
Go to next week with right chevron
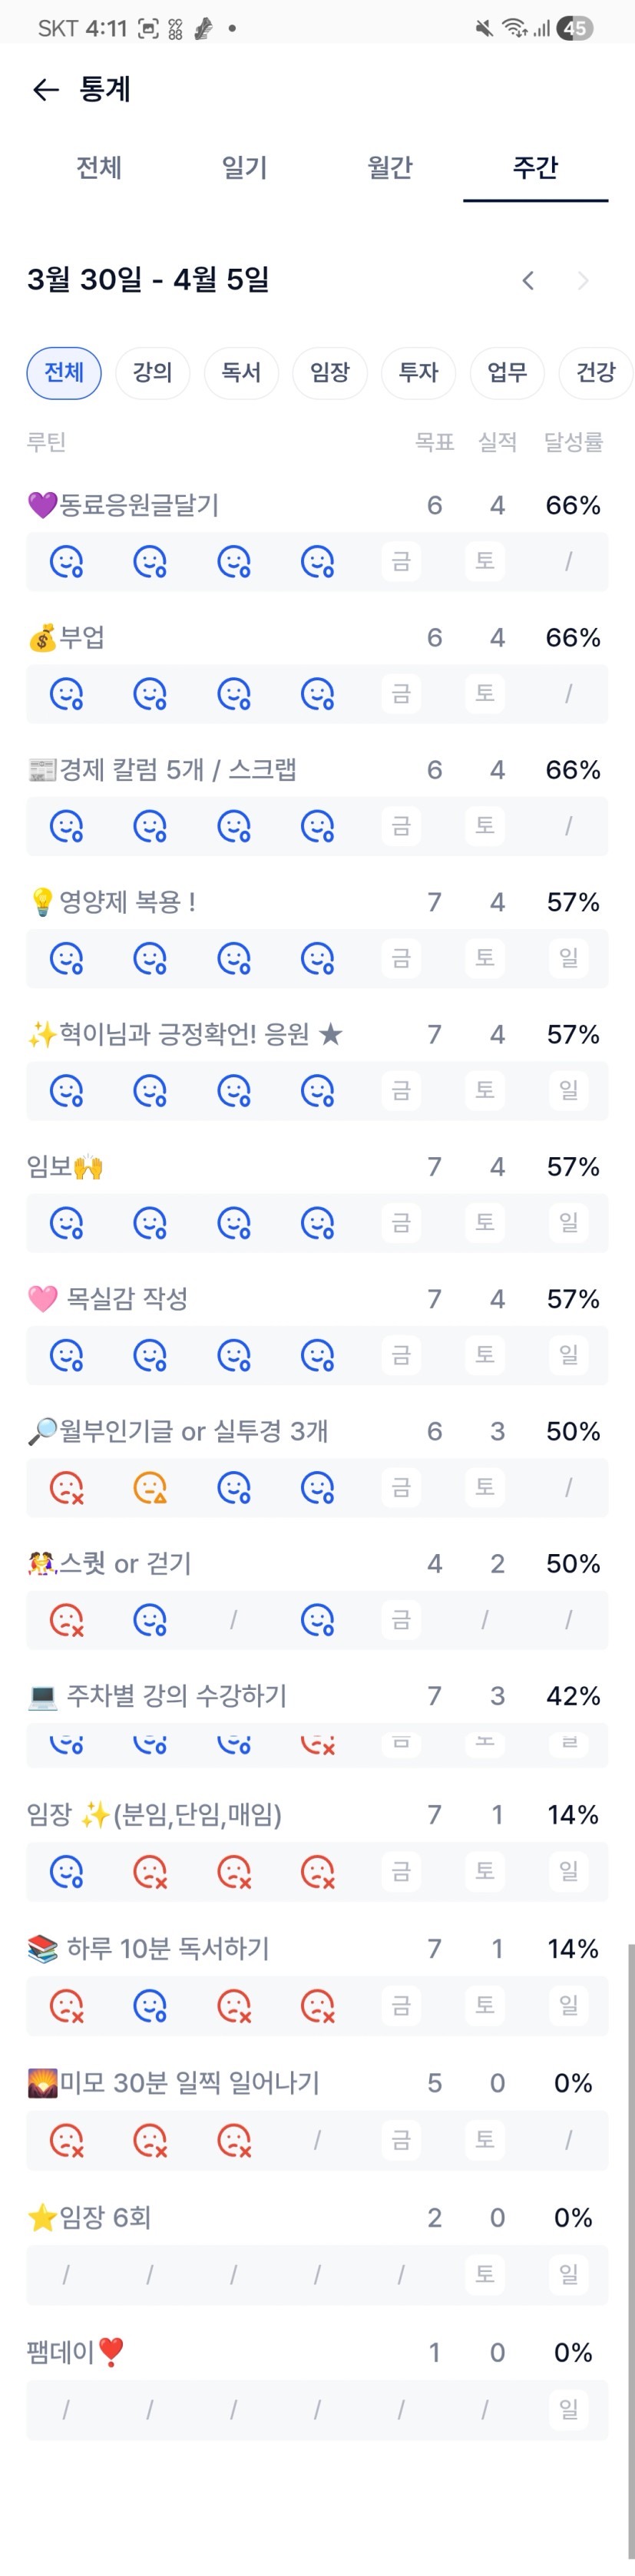(583, 281)
